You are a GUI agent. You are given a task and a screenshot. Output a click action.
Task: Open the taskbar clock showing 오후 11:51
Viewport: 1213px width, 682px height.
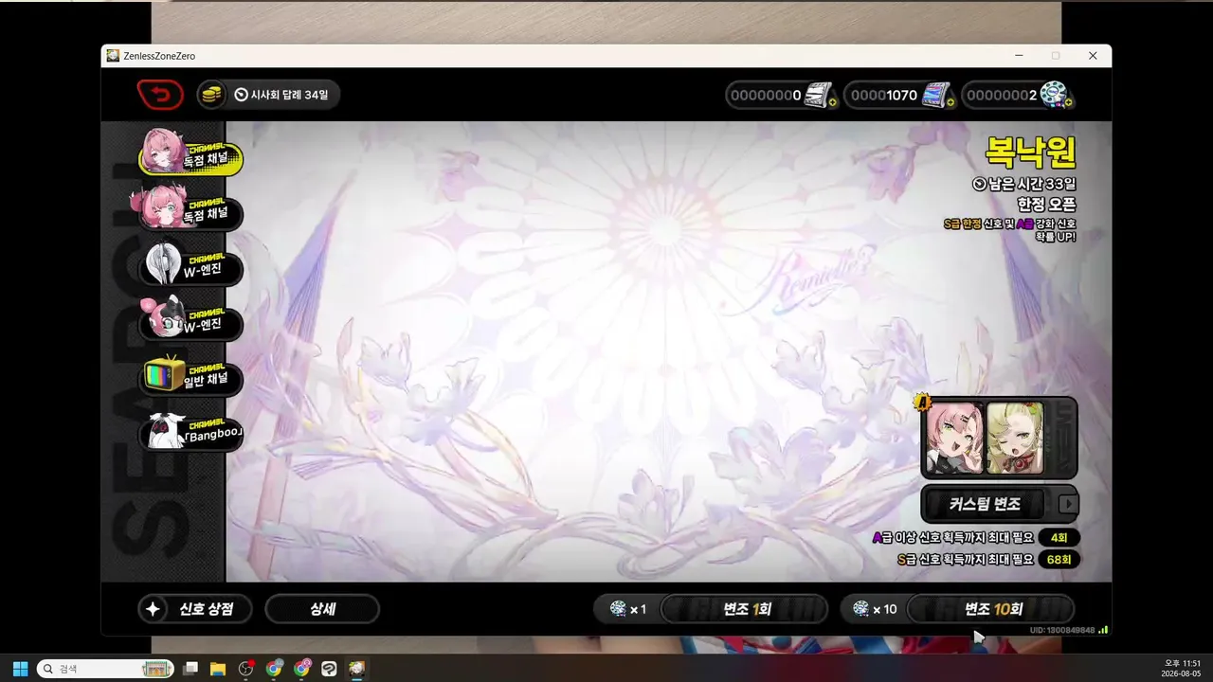pos(1182,669)
